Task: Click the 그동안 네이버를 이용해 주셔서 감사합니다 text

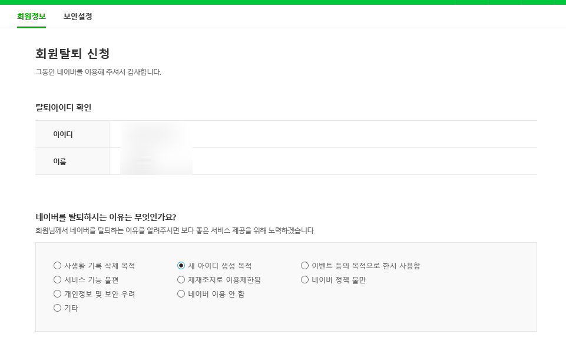Action: point(98,72)
